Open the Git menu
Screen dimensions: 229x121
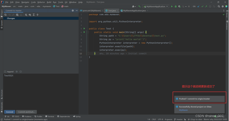click(66, 2)
